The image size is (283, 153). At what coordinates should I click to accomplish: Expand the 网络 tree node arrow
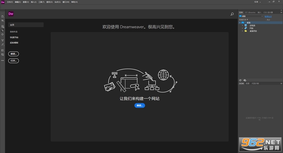[242, 28]
